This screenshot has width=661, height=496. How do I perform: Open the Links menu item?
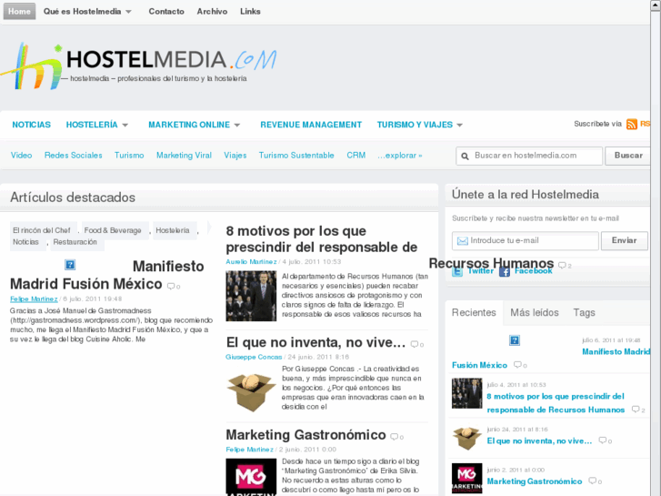[250, 12]
